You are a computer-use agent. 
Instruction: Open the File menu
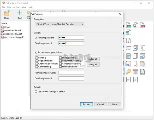pos(3,7)
